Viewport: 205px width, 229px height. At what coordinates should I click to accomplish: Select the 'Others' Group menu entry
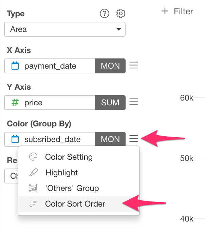(x=79, y=188)
